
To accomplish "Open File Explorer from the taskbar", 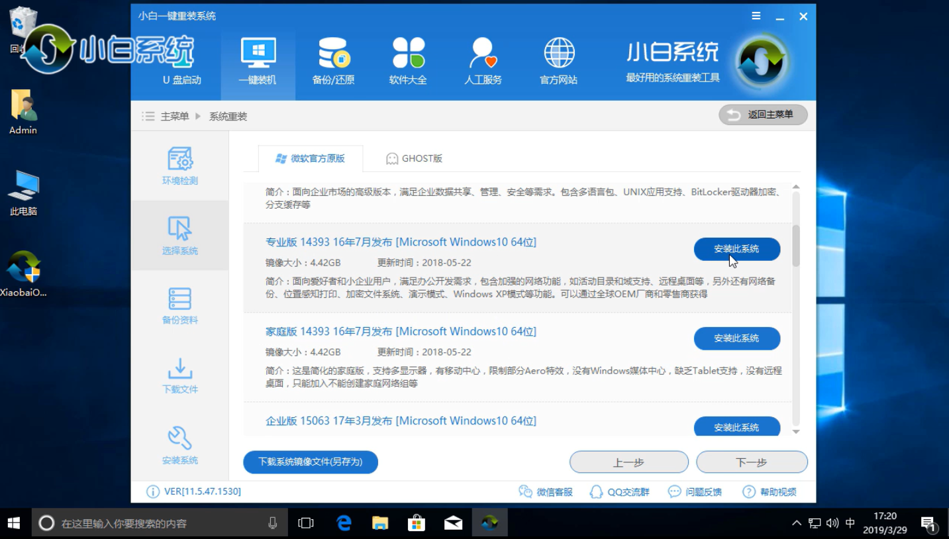I will (380, 523).
